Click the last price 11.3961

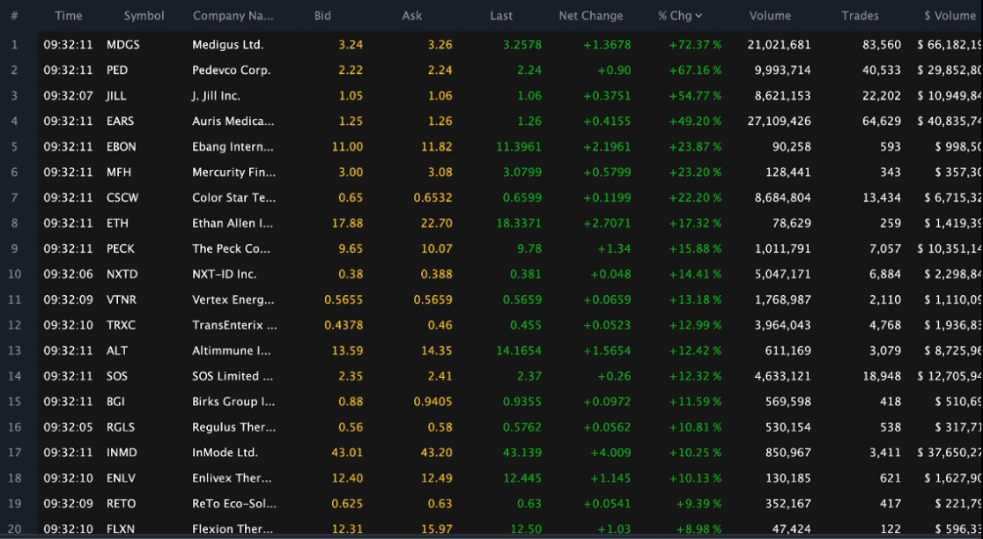tap(519, 147)
